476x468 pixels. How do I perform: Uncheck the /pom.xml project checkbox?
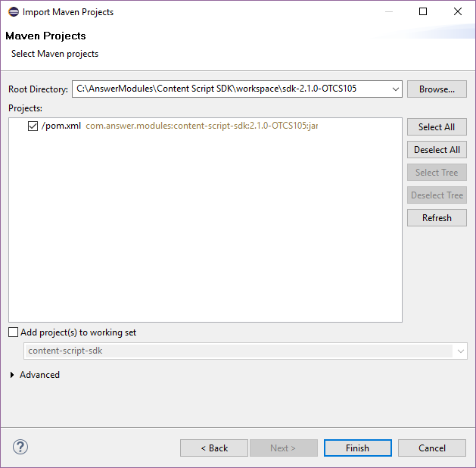pos(33,126)
